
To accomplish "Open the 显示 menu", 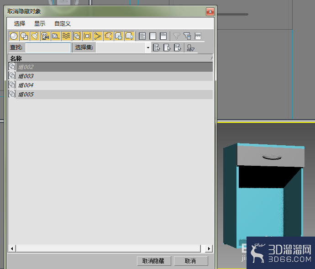I will tap(40, 24).
